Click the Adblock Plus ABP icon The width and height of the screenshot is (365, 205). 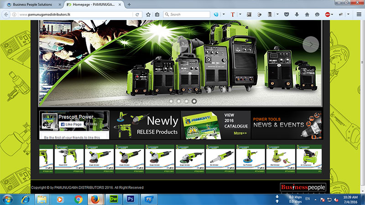coord(328,15)
